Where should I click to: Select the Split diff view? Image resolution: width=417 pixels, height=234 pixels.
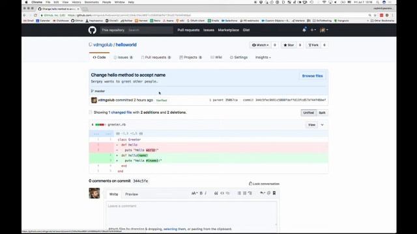(x=322, y=112)
